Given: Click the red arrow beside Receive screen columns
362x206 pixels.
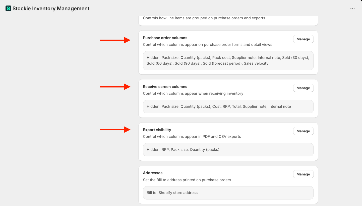Looking at the screenshot, I should pos(115,87).
